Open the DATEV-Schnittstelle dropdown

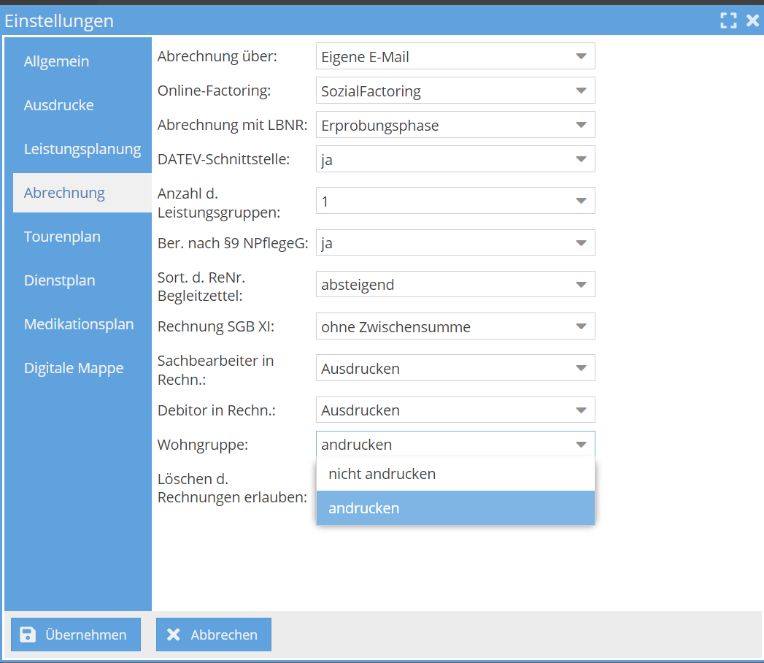coord(455,159)
